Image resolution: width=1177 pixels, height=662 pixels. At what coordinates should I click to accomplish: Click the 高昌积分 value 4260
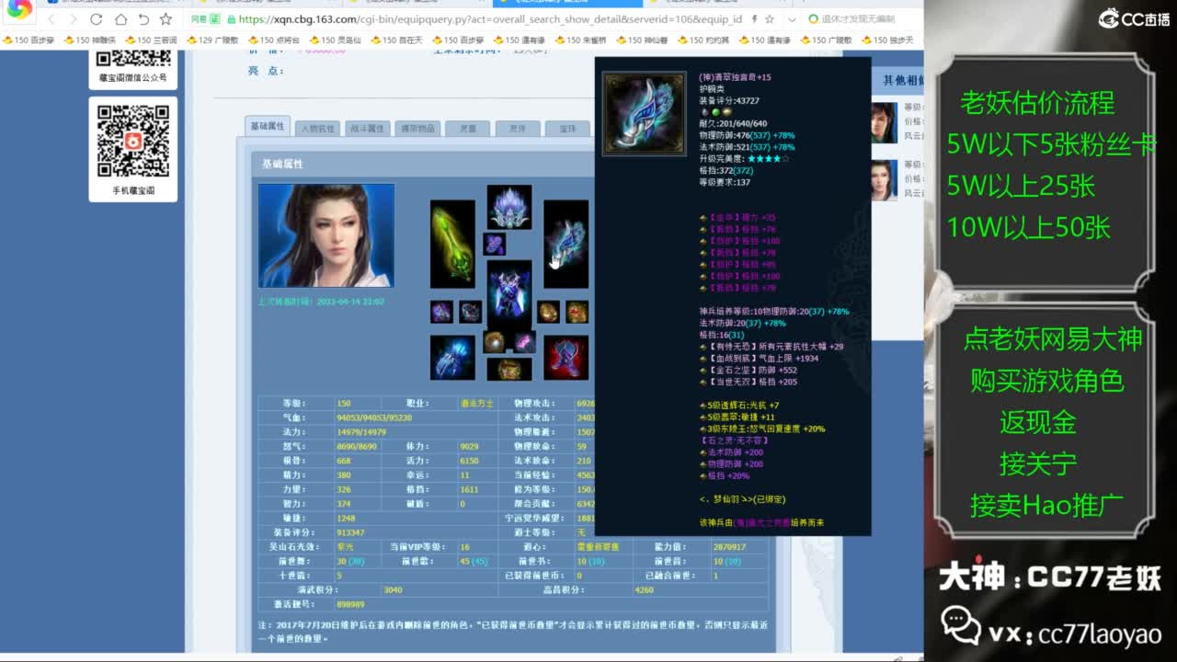[644, 589]
